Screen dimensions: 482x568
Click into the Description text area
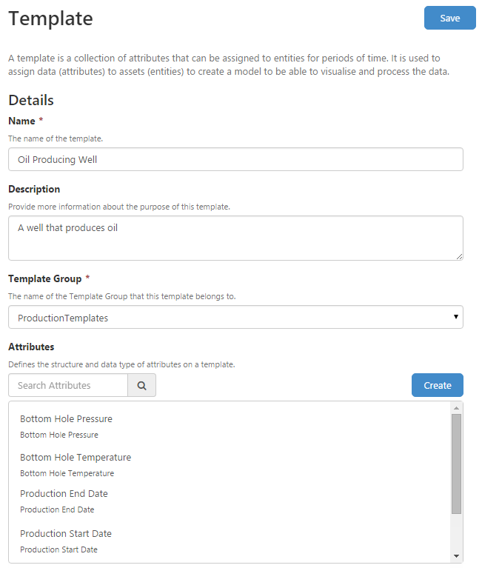(x=235, y=238)
